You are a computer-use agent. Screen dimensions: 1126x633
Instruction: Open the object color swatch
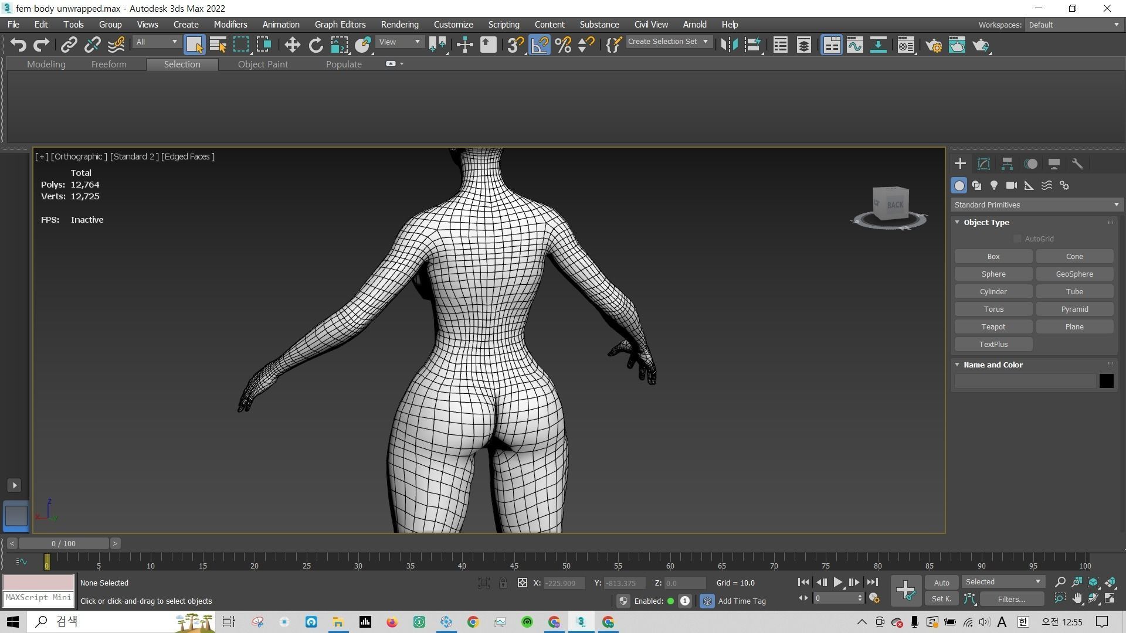(x=1106, y=381)
